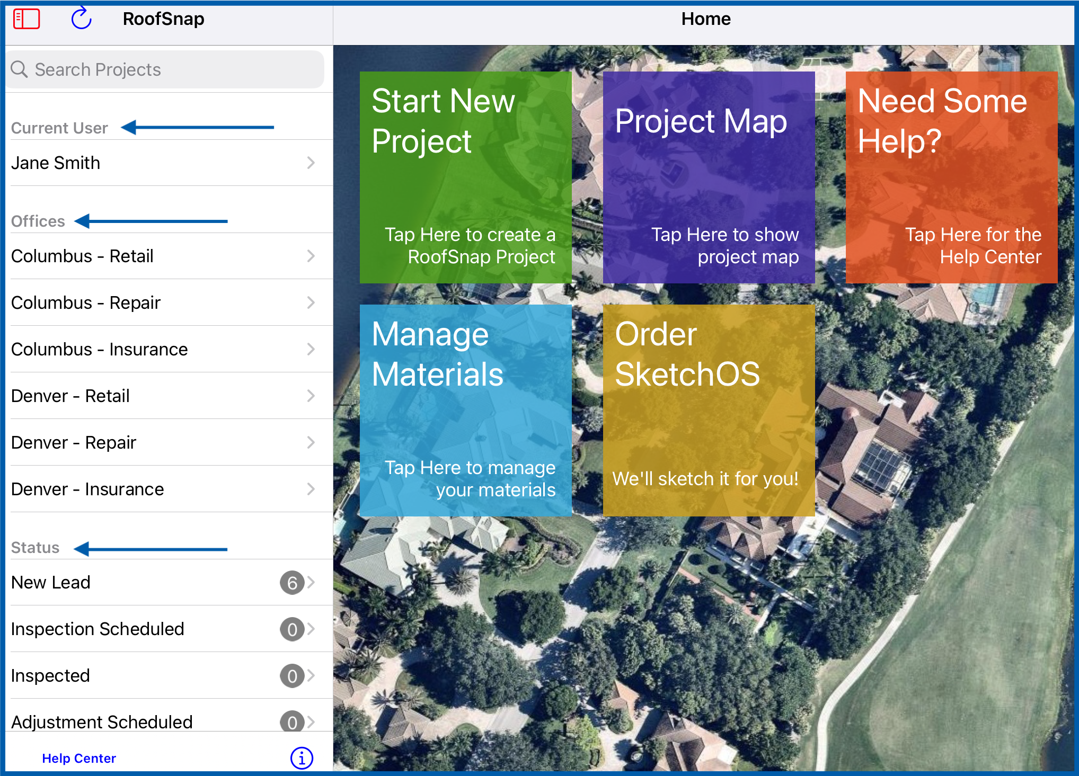The image size is (1079, 776).
Task: Open the purple Project Map tile
Action: tap(709, 177)
